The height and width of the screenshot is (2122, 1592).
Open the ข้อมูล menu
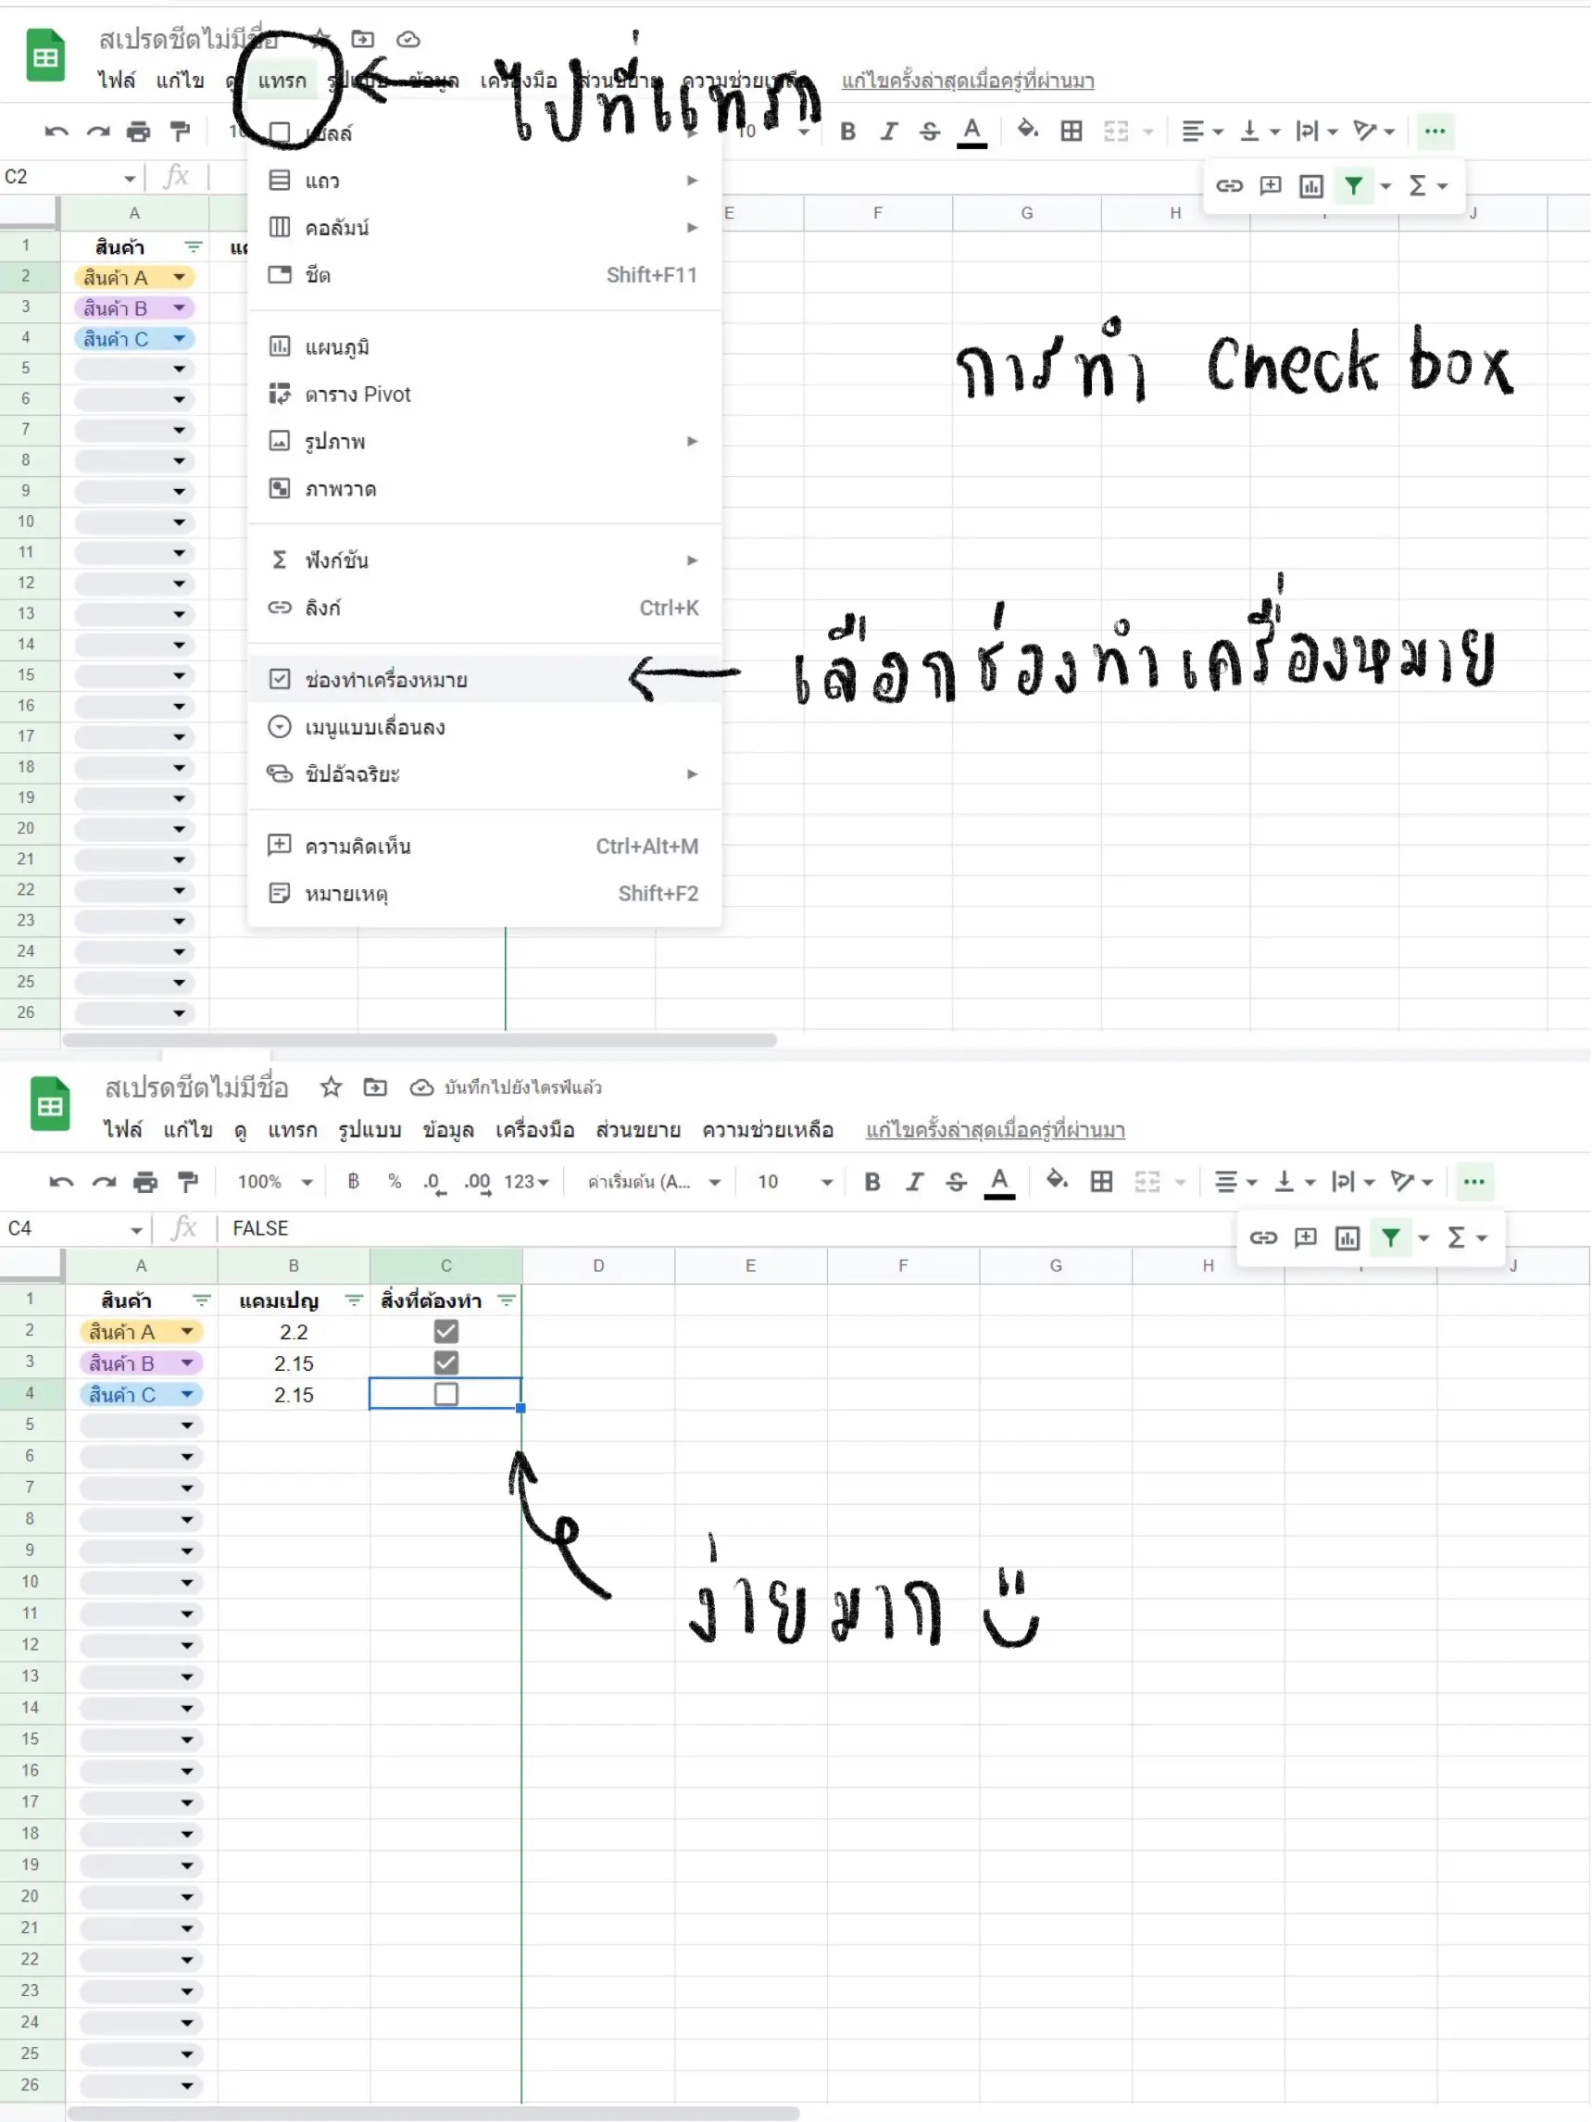pyautogui.click(x=451, y=1130)
